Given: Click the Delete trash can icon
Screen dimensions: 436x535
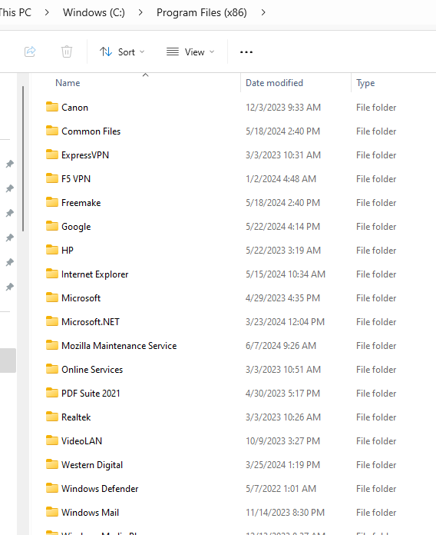Looking at the screenshot, I should tap(67, 52).
